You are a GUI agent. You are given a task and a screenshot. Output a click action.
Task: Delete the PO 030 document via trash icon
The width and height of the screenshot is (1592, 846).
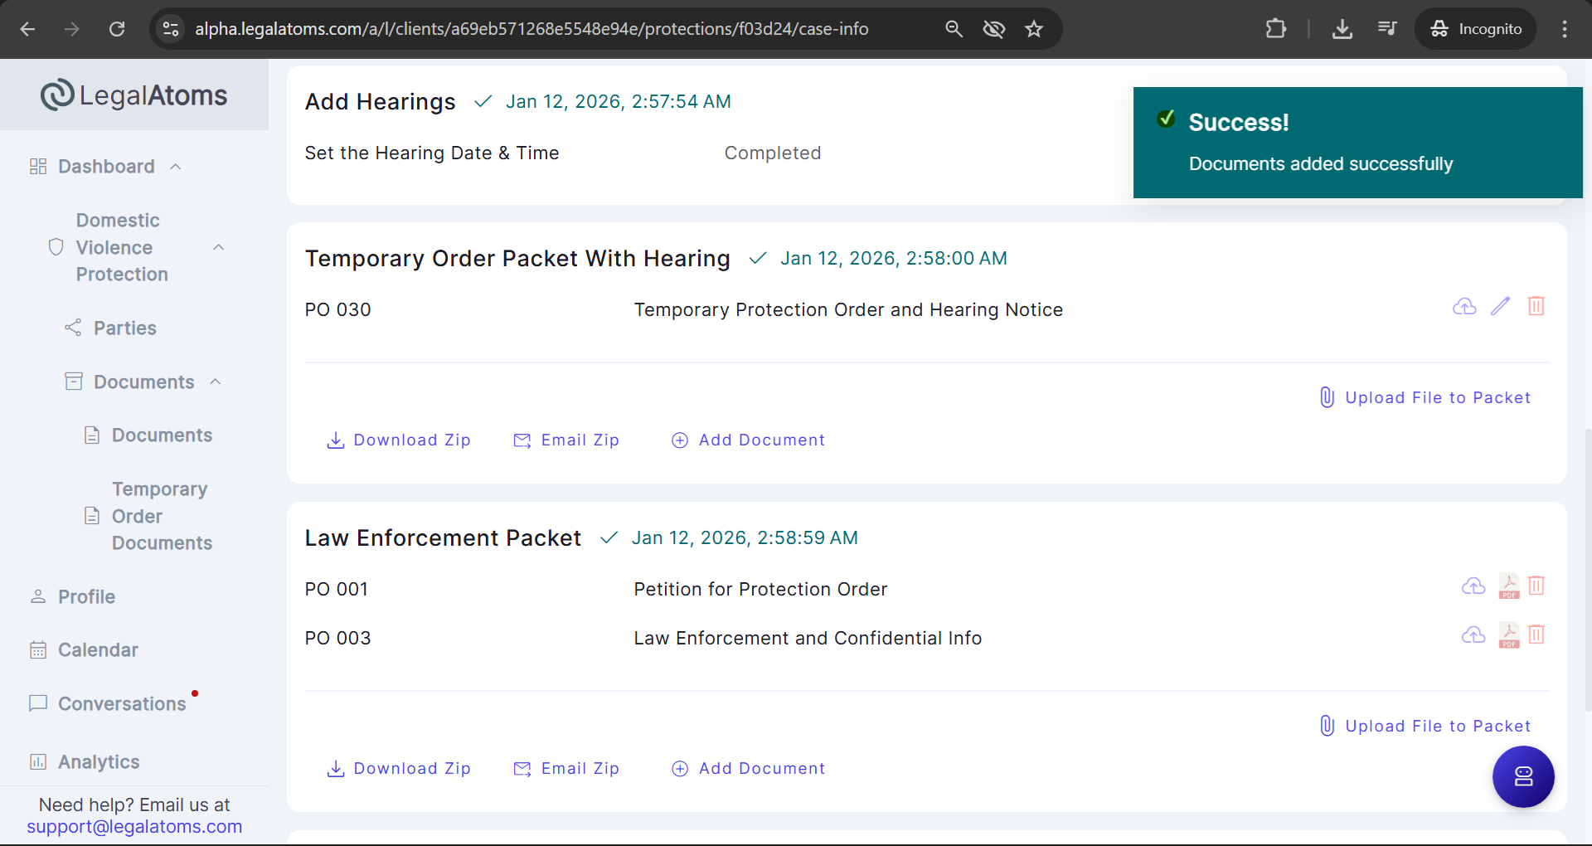point(1536,306)
